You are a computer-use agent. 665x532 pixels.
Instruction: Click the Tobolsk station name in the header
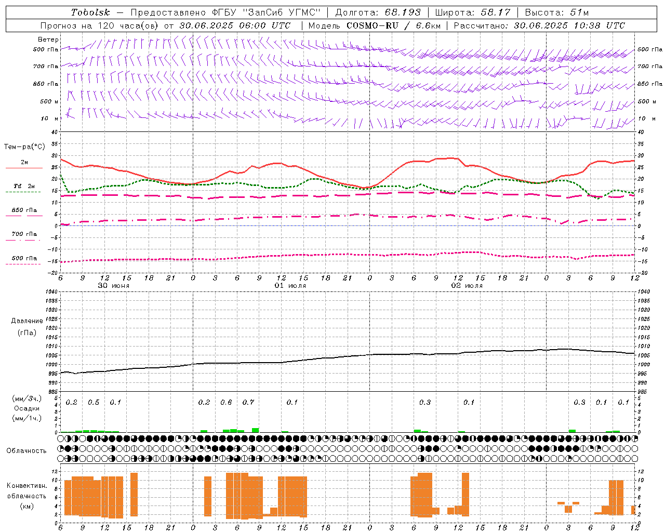pyautogui.click(x=91, y=12)
